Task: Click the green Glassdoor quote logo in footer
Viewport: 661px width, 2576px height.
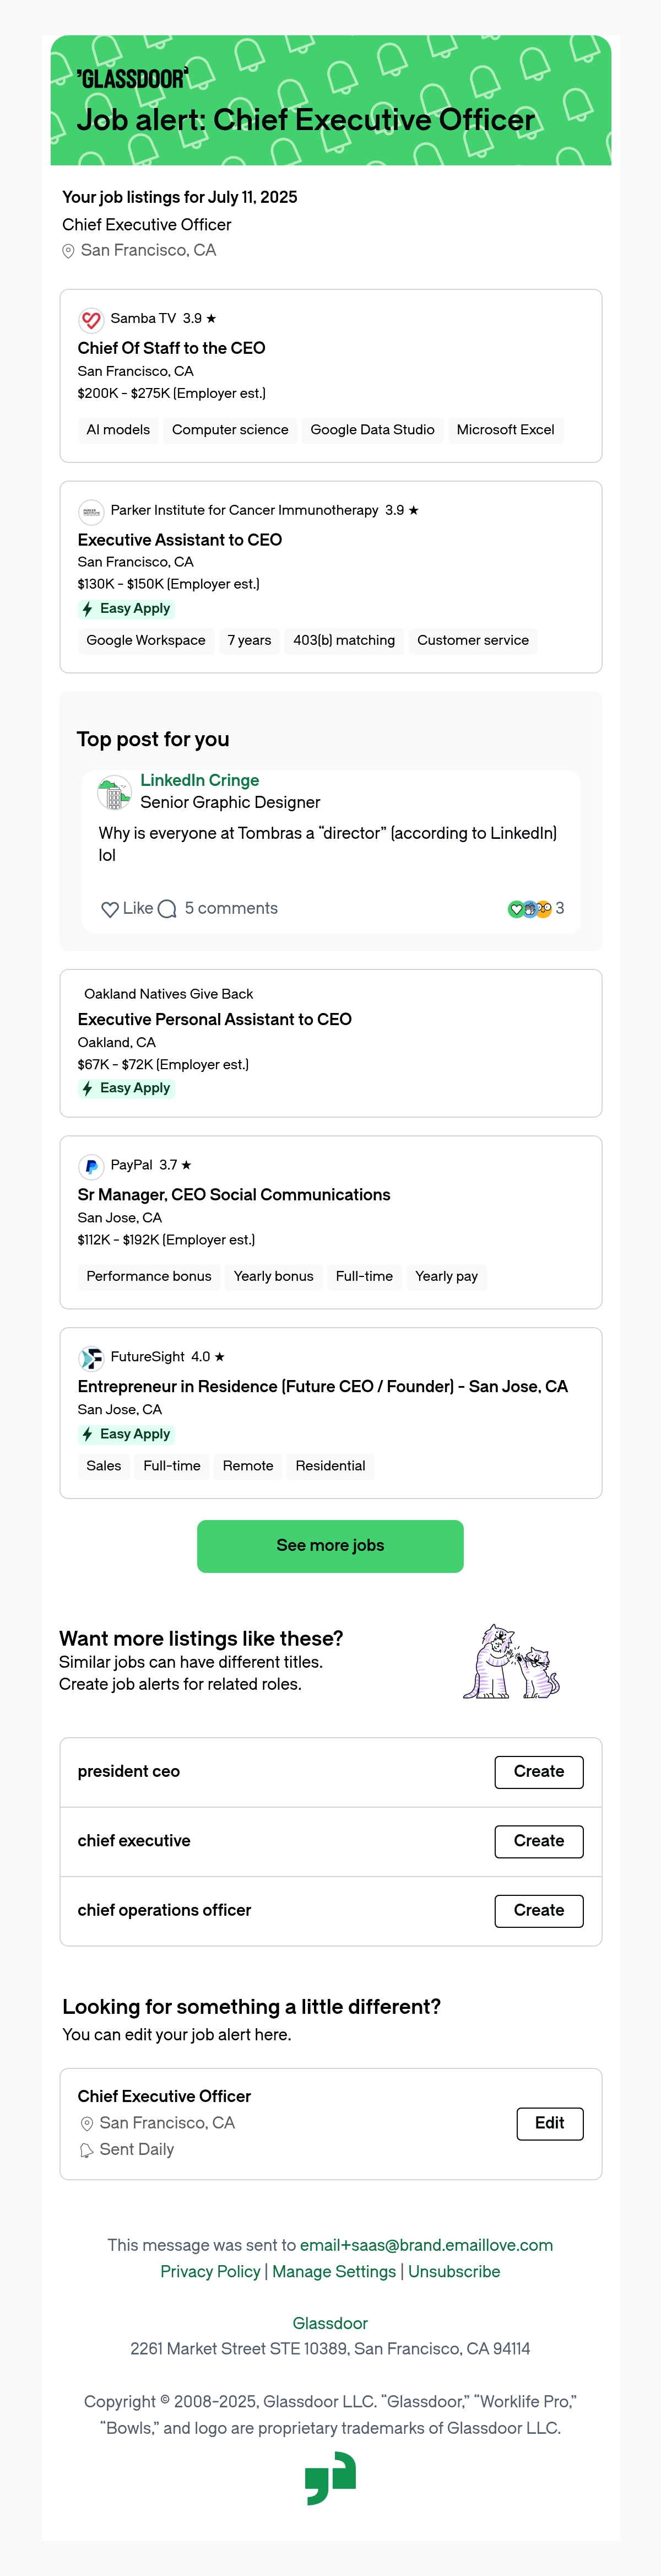Action: pos(330,2477)
